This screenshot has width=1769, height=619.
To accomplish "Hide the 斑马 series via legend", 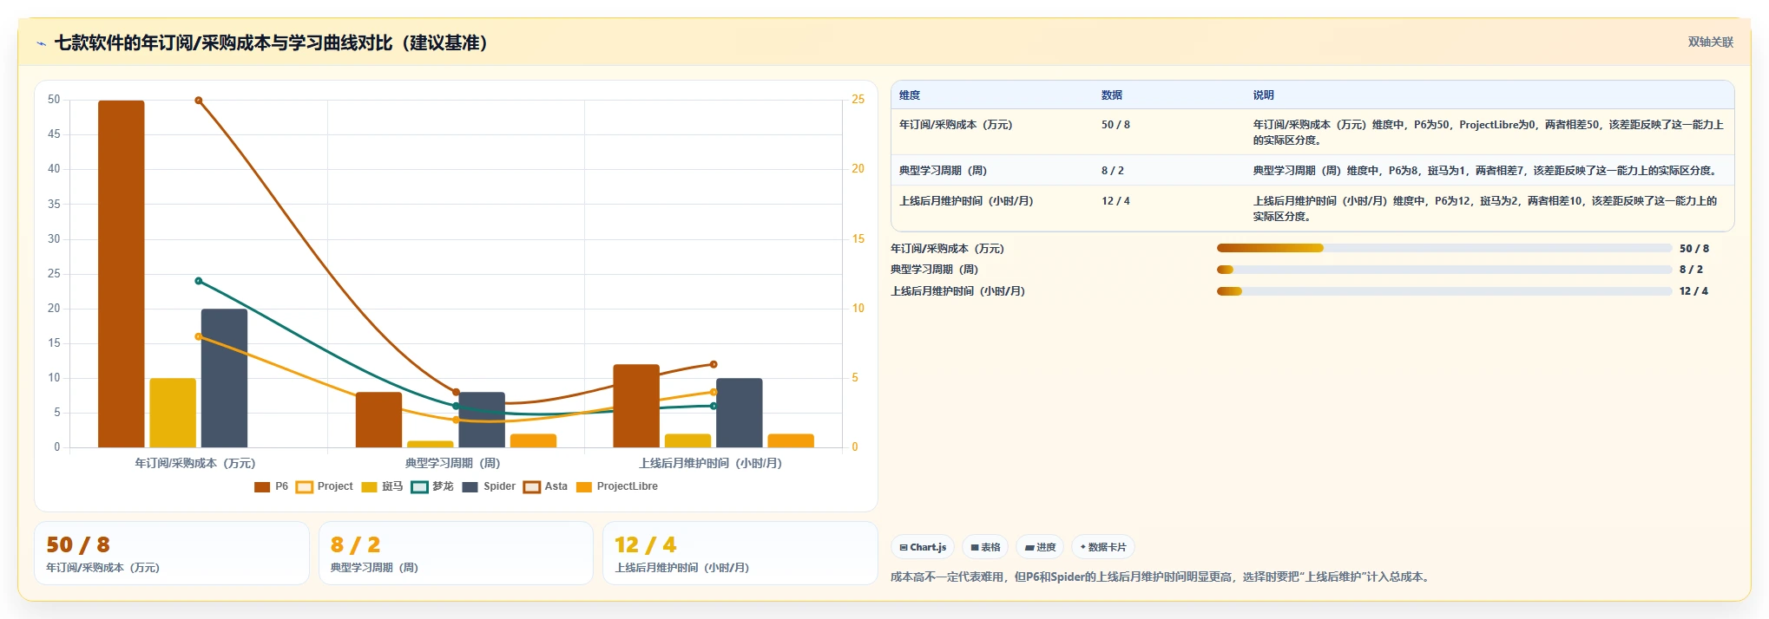I will point(382,486).
